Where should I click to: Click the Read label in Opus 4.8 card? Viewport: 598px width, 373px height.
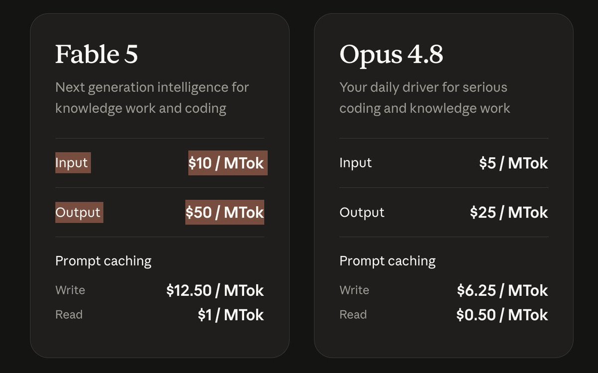(353, 315)
